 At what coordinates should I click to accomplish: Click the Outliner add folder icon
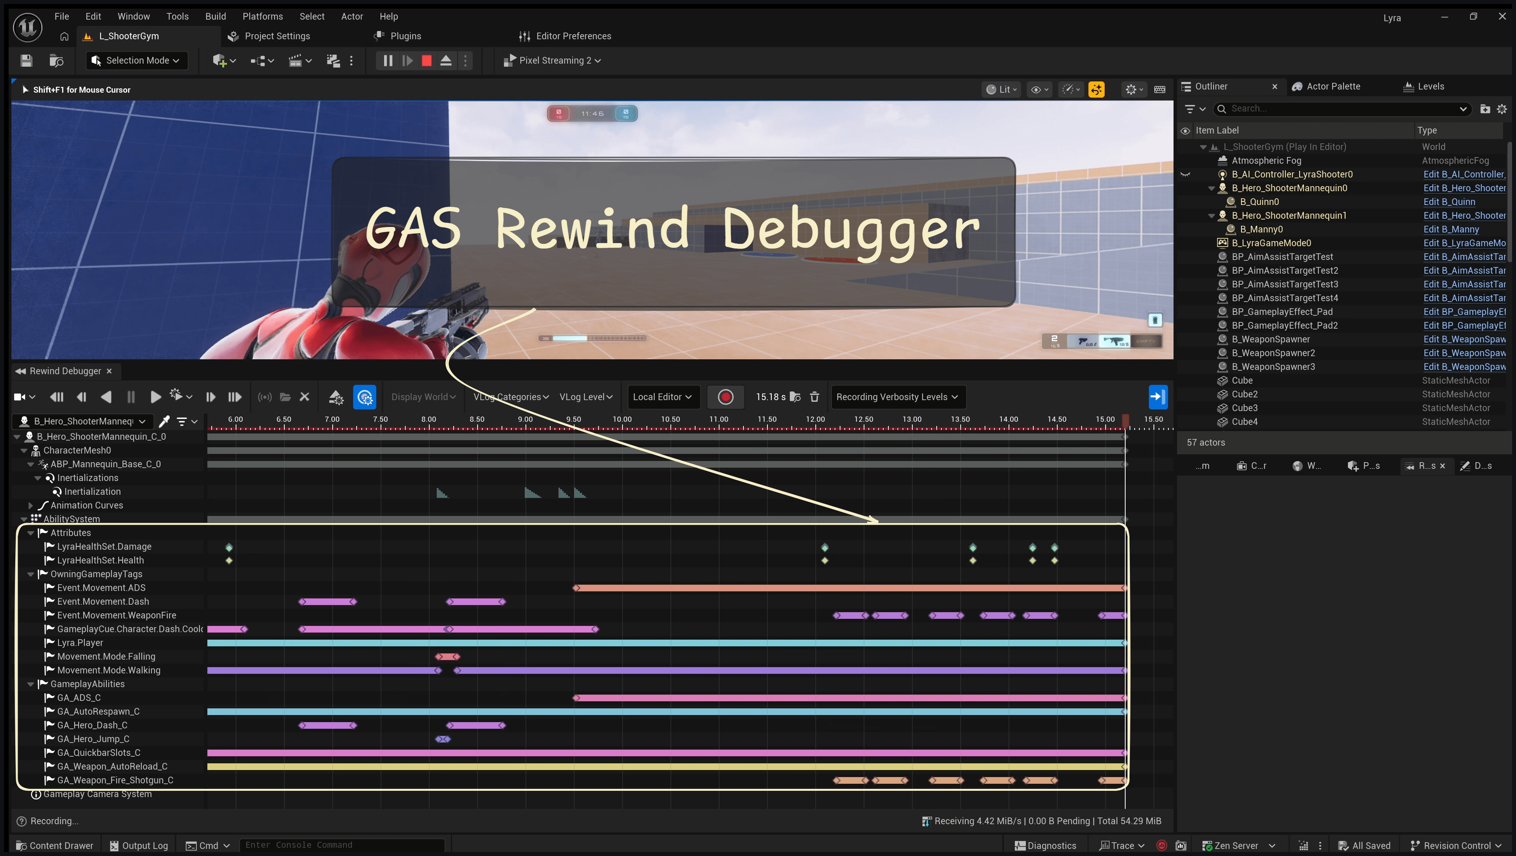click(x=1485, y=109)
